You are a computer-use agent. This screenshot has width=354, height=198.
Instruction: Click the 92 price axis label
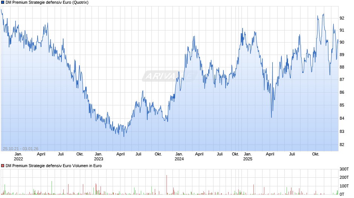coord(342,18)
